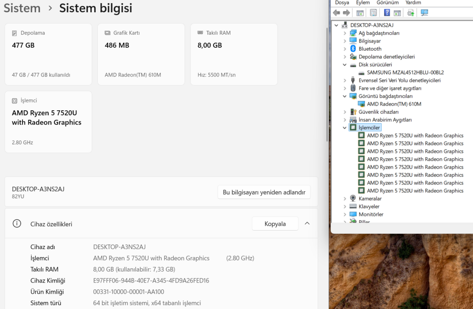Click the Fare ve diğer işaret aygıtları mouse icon
Image resolution: width=473 pixels, height=309 pixels.
tap(353, 88)
